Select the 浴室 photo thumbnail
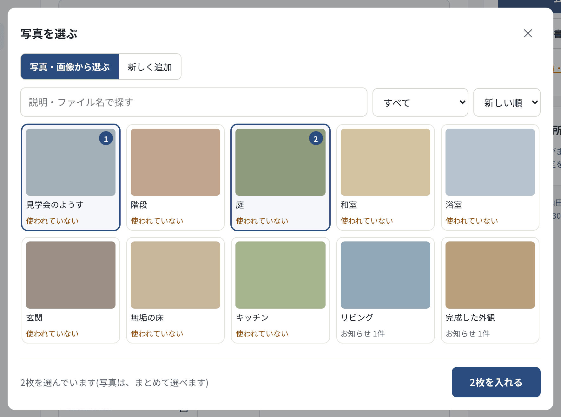This screenshot has width=561, height=417. [490, 162]
